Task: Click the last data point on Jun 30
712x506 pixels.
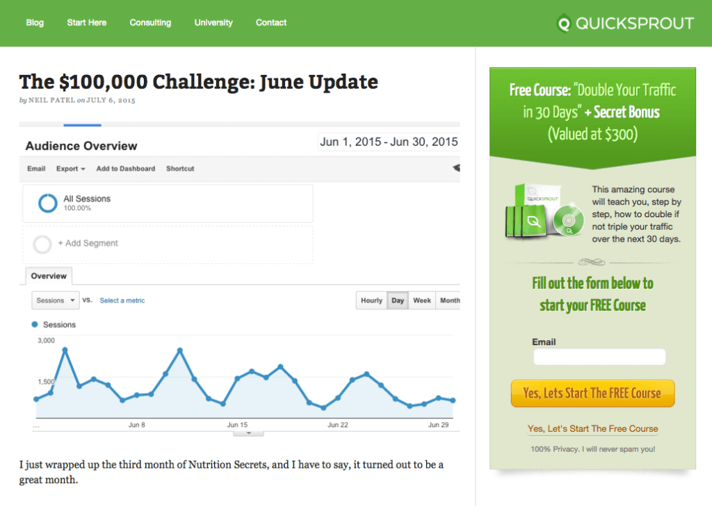Action: coord(453,400)
